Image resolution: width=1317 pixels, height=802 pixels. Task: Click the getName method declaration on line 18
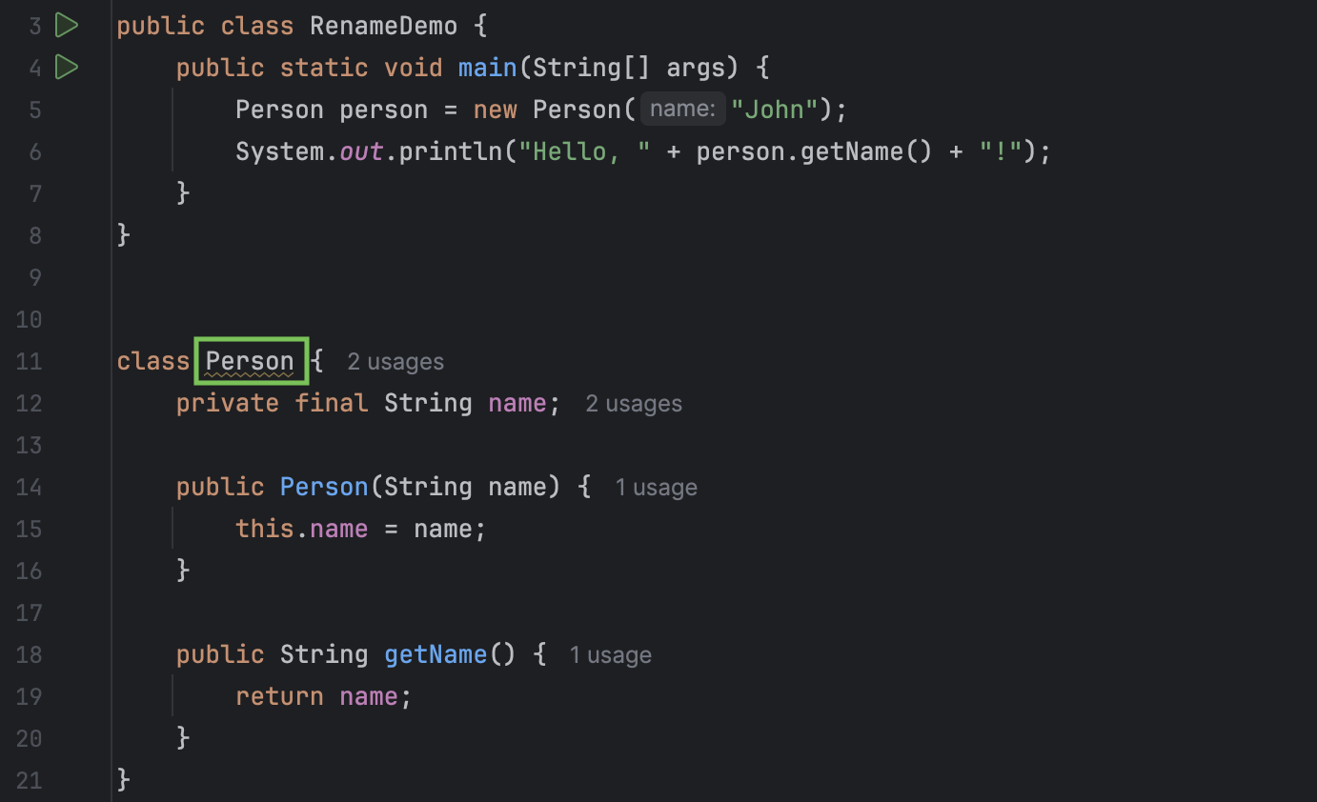[436, 654]
